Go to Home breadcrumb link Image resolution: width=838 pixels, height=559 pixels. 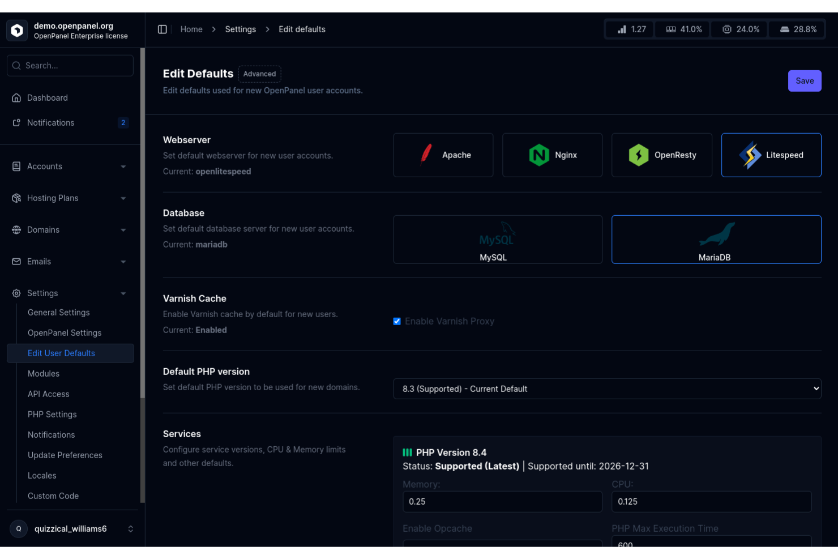click(191, 29)
